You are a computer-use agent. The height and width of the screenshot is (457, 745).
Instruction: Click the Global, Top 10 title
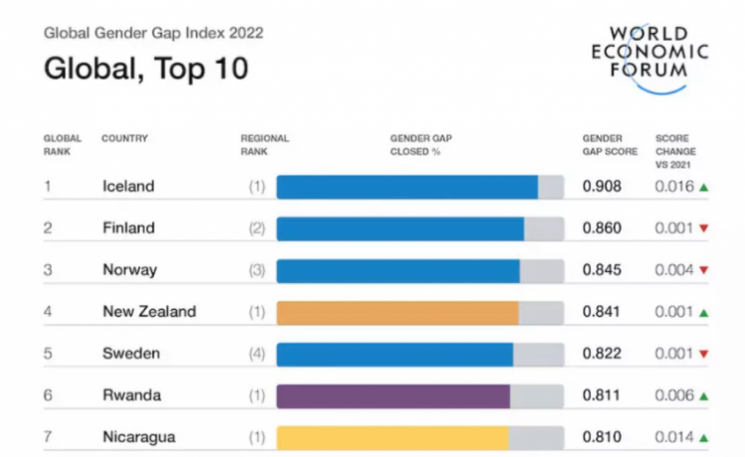tap(145, 68)
